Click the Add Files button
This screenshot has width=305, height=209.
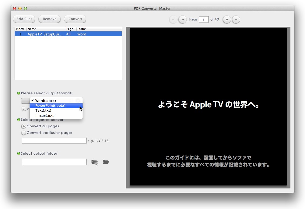[x=24, y=19]
